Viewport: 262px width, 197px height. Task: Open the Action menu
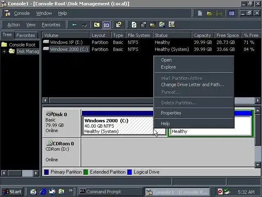14,25
